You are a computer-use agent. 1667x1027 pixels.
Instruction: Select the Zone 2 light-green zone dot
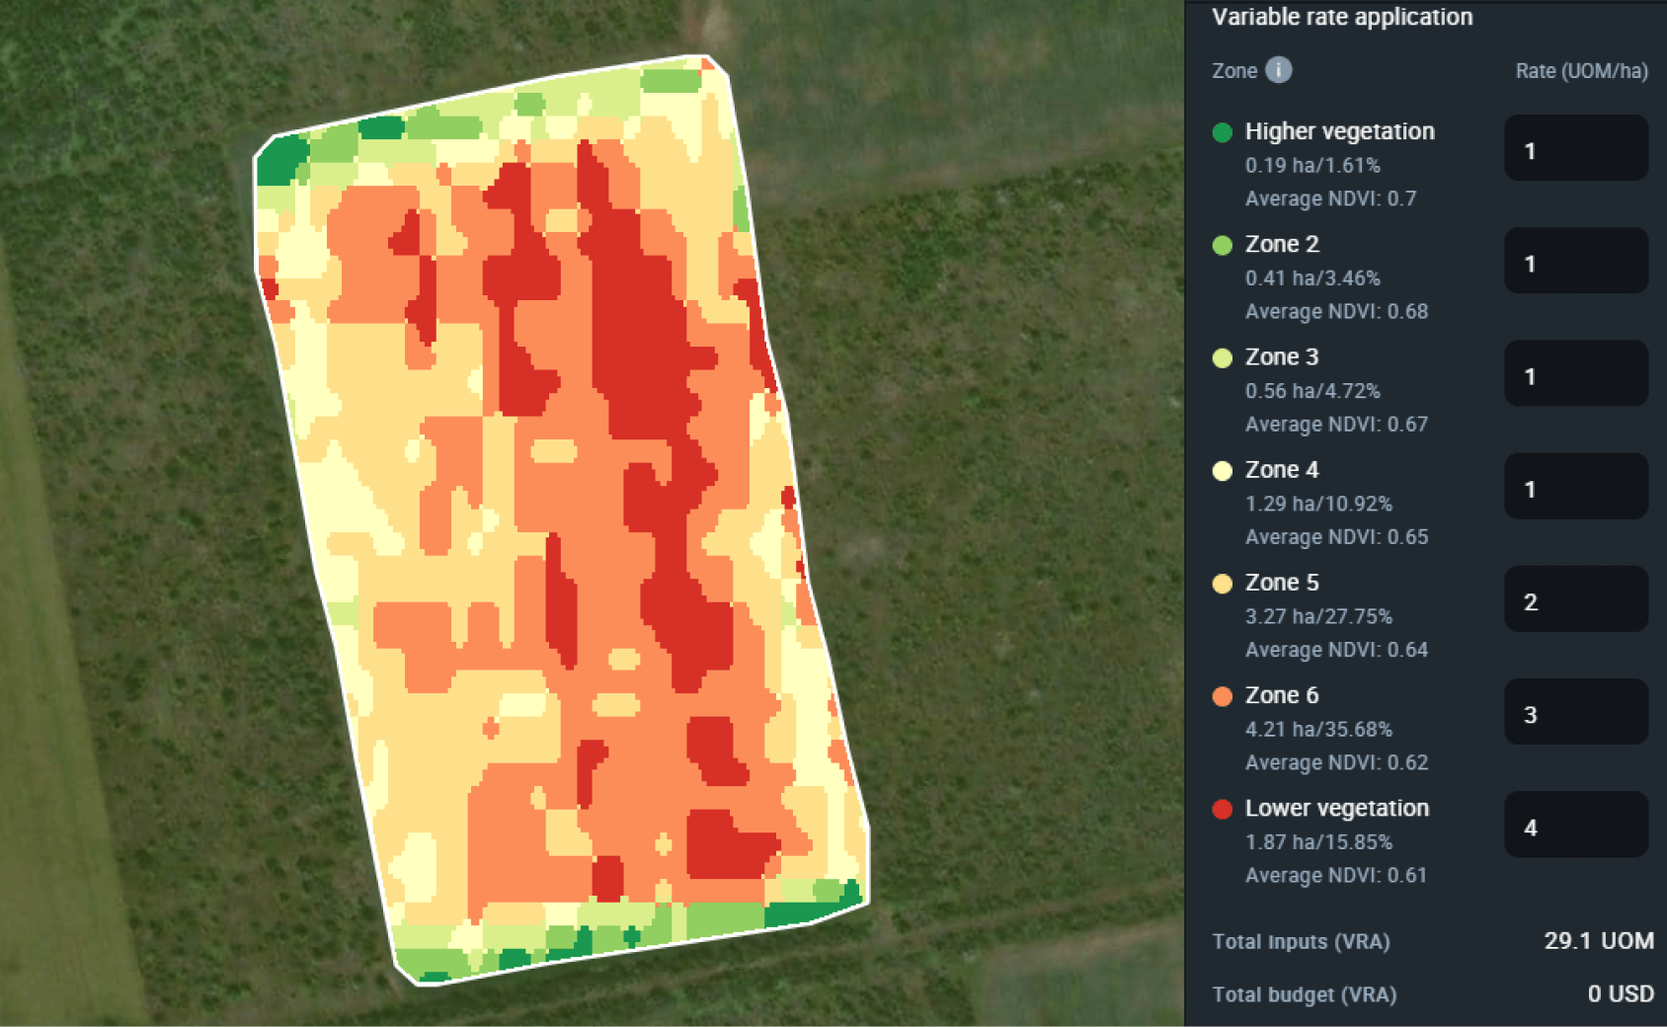[1224, 244]
